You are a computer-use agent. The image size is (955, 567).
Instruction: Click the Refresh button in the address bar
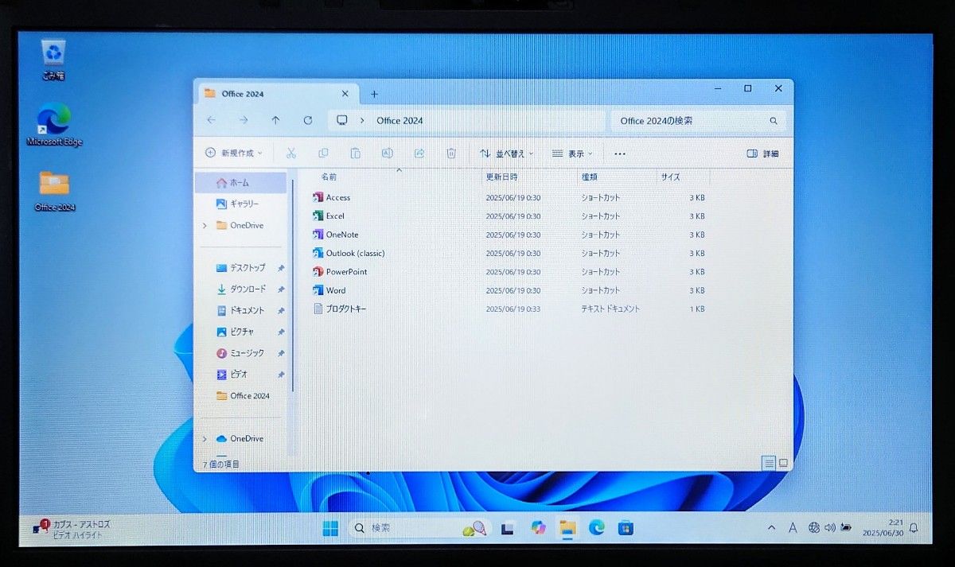pos(308,120)
